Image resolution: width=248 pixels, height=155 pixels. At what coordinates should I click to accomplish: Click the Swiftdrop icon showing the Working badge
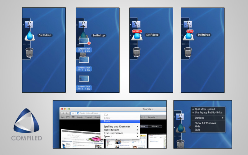click(x=137, y=35)
